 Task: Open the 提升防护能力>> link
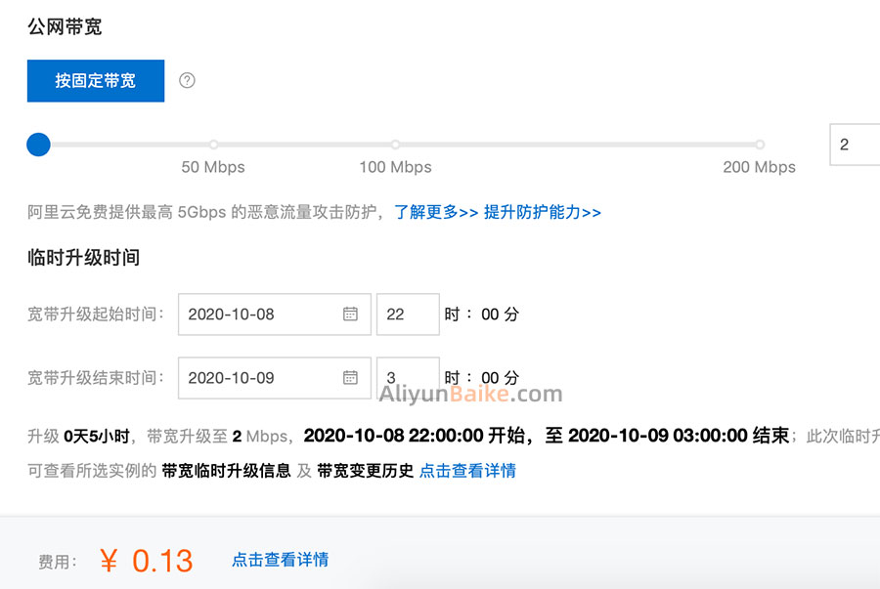542,212
